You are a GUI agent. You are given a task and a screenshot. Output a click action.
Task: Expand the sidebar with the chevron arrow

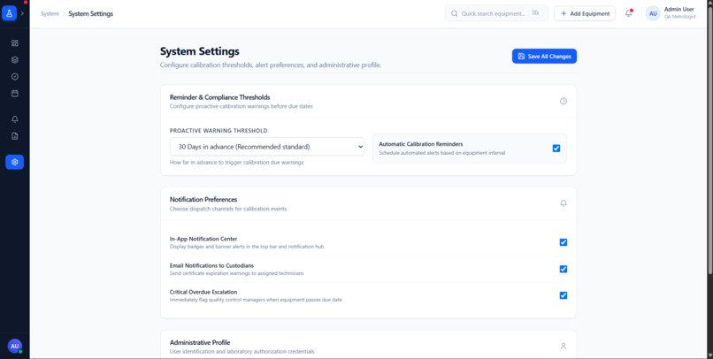pyautogui.click(x=22, y=13)
